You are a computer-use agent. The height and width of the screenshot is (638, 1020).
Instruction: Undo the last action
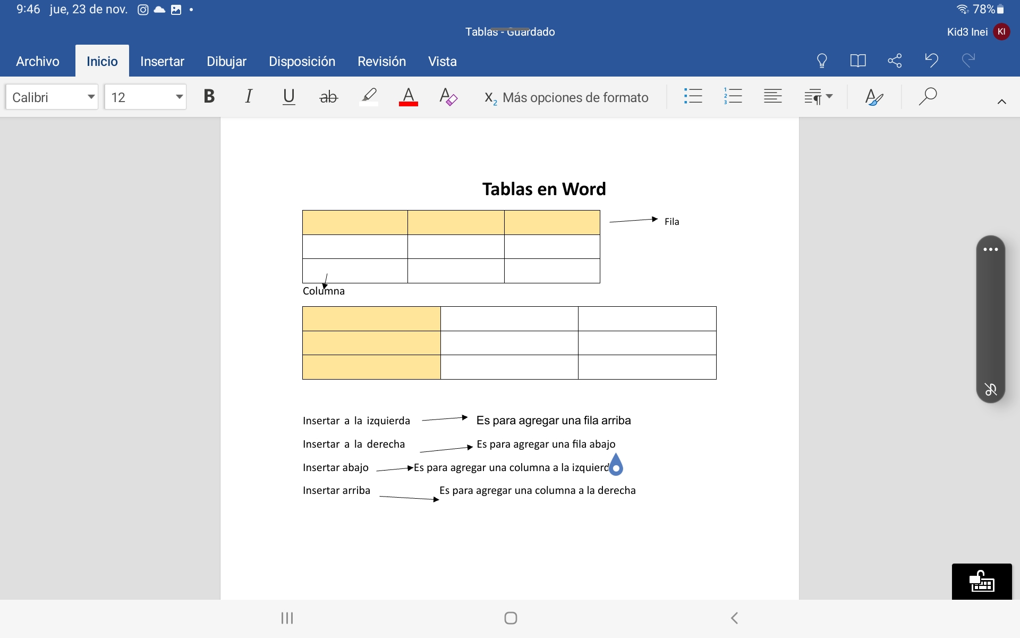(931, 60)
